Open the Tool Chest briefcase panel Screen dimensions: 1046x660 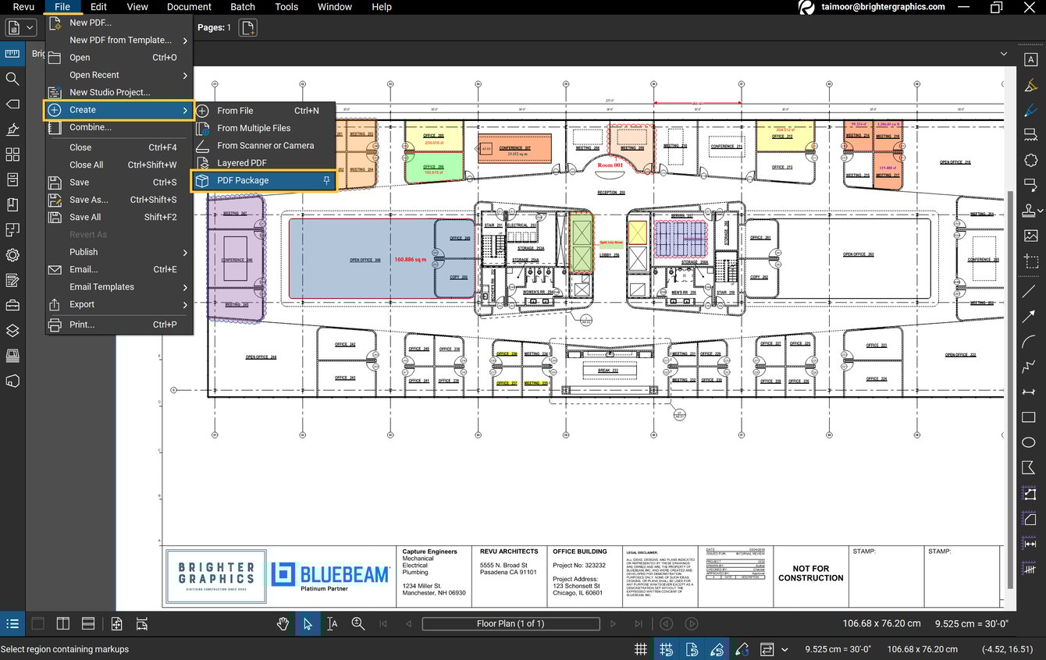point(12,305)
